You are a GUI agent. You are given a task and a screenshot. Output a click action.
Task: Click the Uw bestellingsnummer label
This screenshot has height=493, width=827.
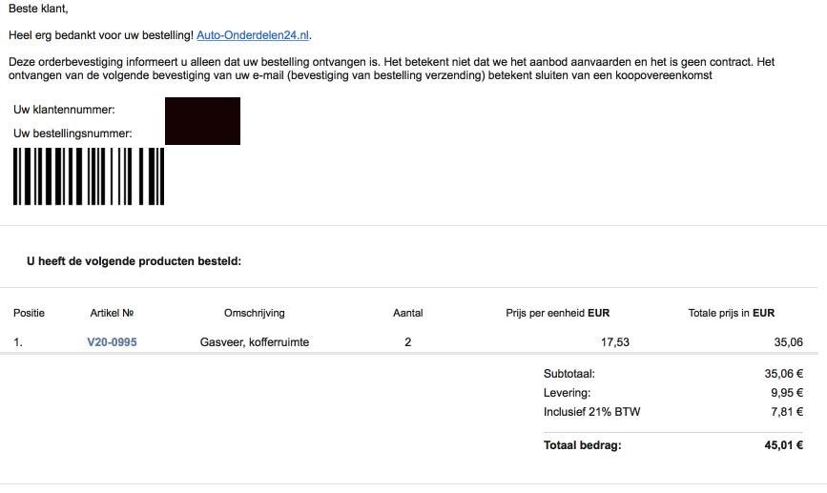click(72, 134)
